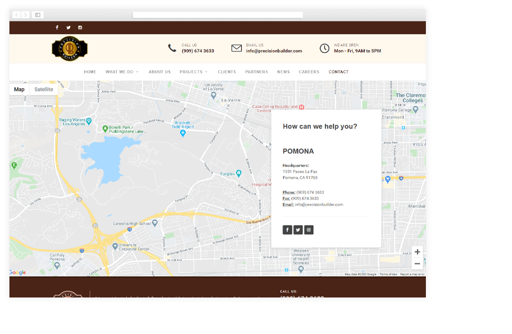Open Twitter icon in top brown bar
The image size is (512, 334).
68,28
